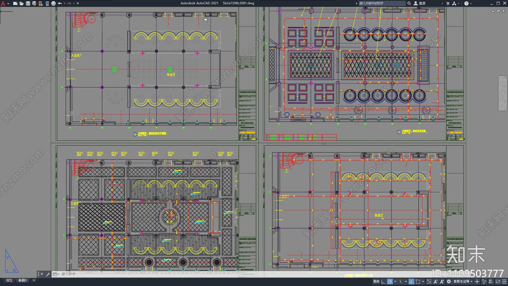508x286 pixels.
Task: Toggle polar tracking in status bar
Action: coord(390,282)
